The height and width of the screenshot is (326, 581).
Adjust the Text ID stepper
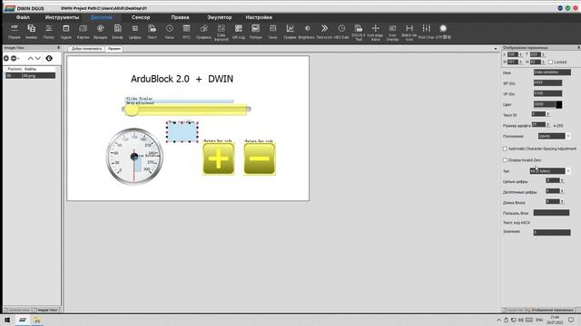547,114
